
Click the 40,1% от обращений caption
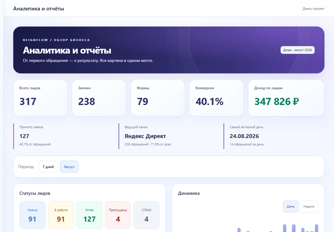pos(35,144)
